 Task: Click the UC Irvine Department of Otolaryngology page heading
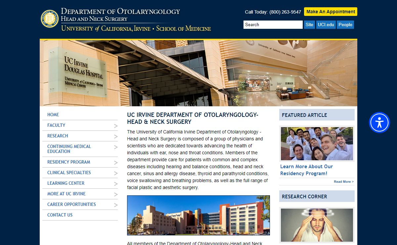(x=193, y=118)
